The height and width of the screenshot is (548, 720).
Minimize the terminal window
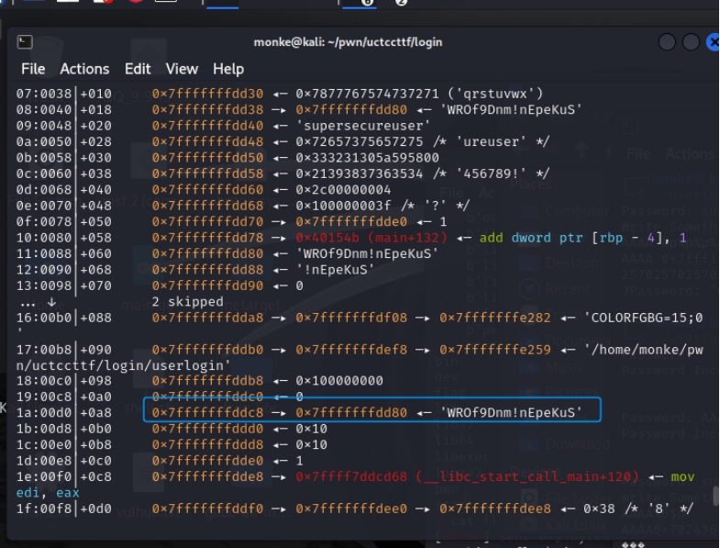(667, 42)
